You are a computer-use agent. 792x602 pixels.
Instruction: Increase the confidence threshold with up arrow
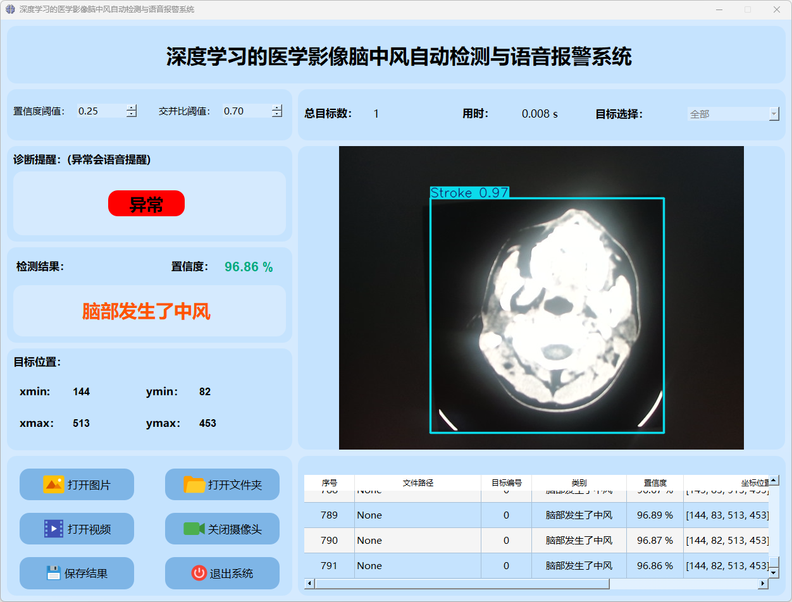(132, 107)
